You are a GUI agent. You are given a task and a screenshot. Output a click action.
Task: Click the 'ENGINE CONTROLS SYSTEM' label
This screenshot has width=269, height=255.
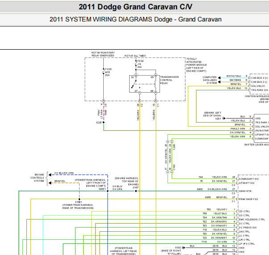(37, 178)
